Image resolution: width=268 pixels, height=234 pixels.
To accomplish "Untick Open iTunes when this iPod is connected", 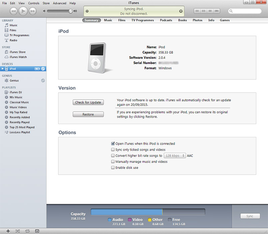I will tap(113, 144).
